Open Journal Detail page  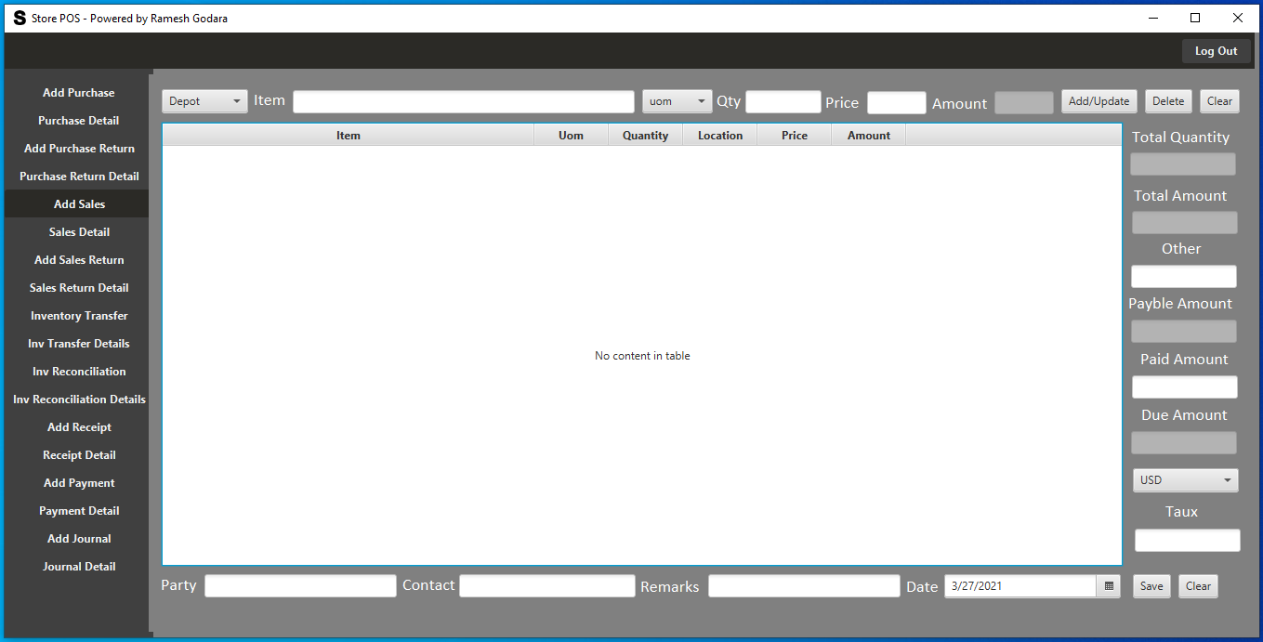[x=79, y=567]
